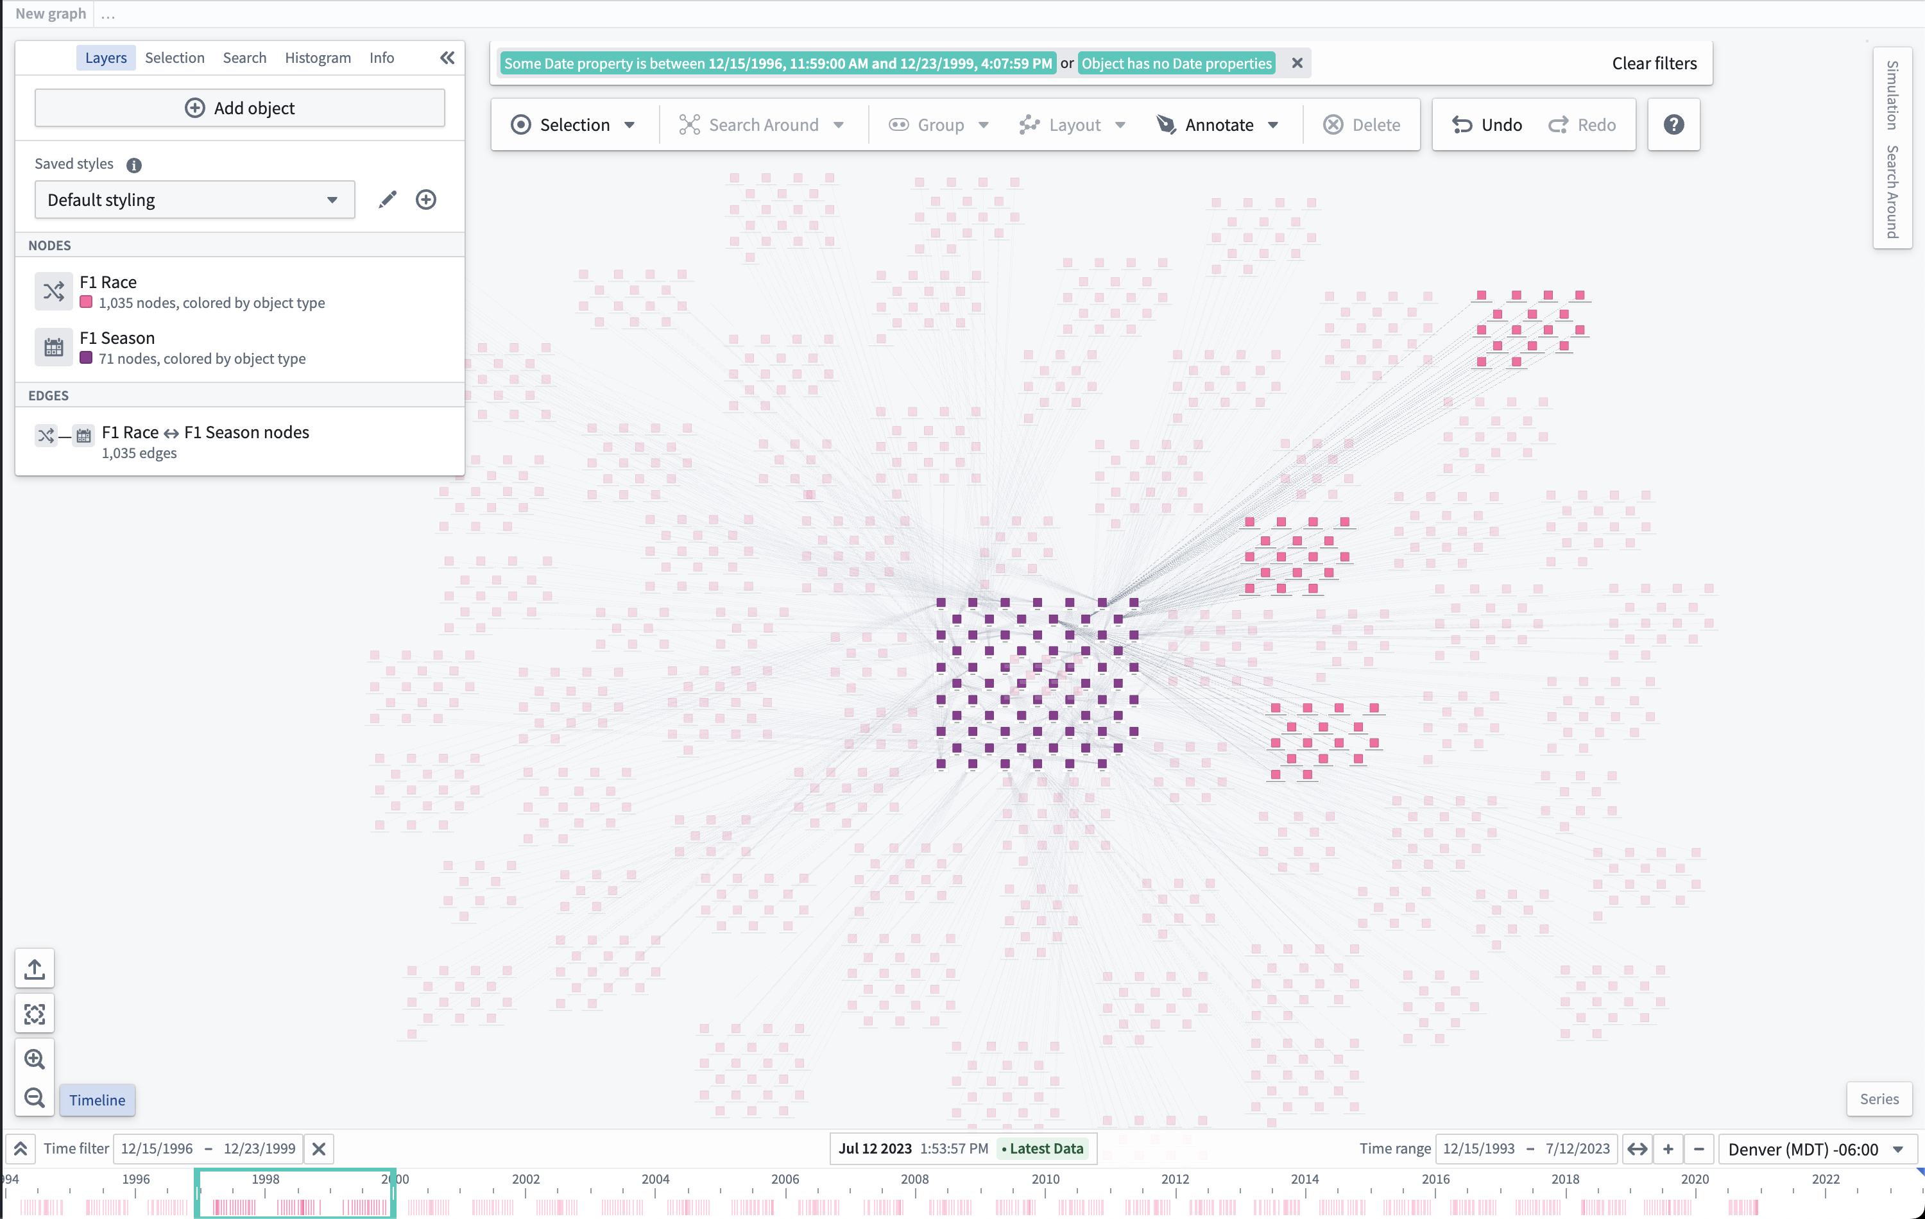Click the time range end date 7/12/2023
This screenshot has height=1219, width=1925.
1577,1148
